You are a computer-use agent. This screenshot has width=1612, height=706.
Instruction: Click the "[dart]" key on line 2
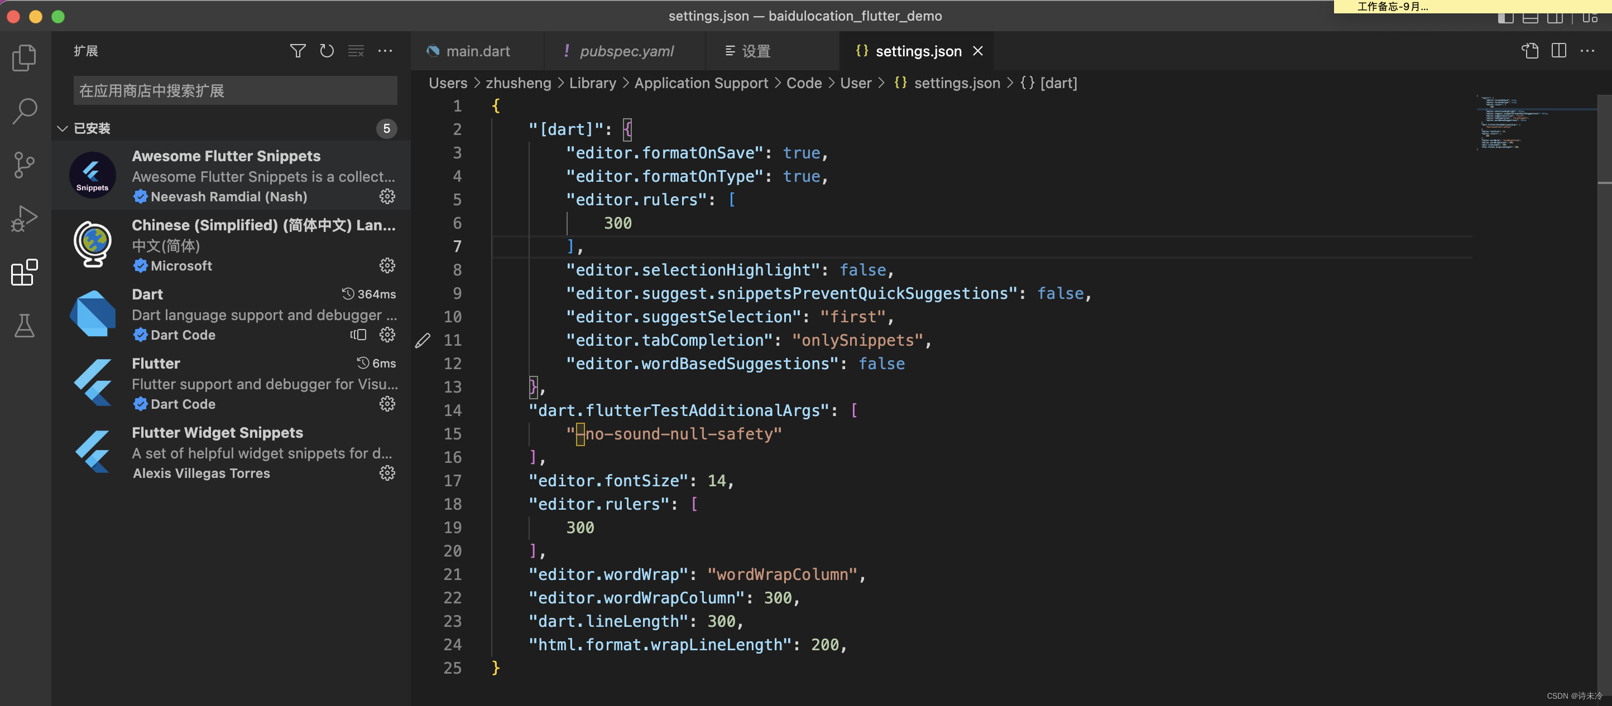pos(567,129)
